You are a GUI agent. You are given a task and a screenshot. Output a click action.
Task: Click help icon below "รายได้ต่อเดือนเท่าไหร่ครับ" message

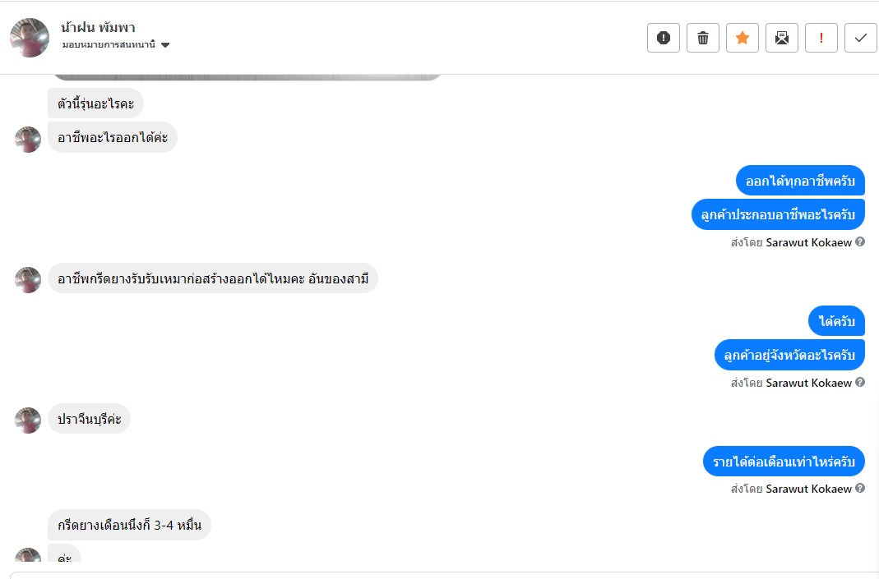[x=860, y=489]
